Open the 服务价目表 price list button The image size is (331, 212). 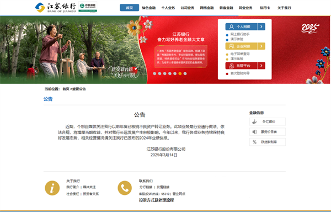268,132
